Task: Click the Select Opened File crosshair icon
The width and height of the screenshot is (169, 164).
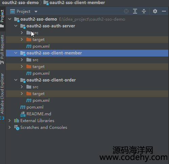Action: [126, 11]
